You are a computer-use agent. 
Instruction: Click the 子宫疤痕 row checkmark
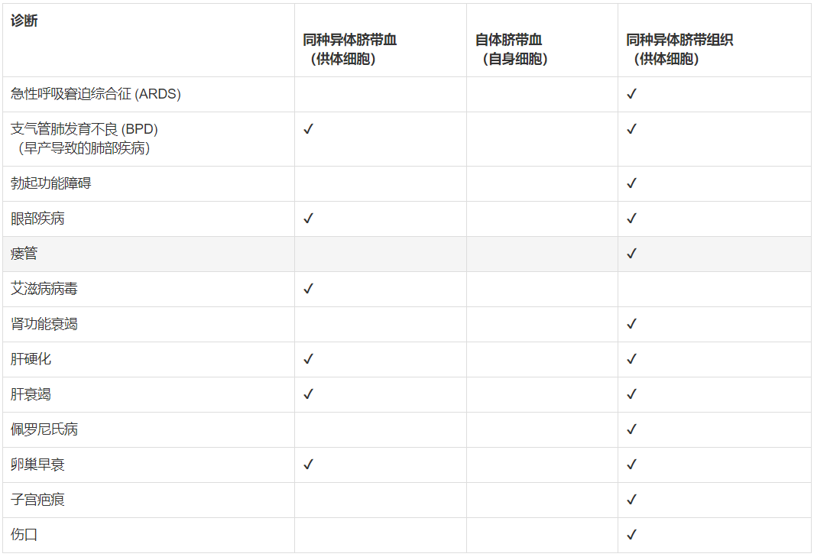631,500
